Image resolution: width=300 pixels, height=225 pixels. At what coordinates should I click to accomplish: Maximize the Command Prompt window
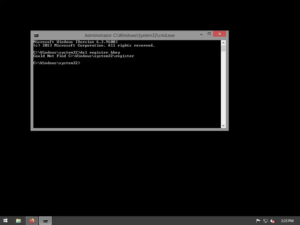click(209, 34)
